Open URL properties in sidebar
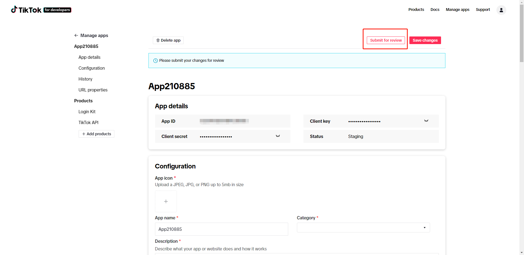 (x=93, y=90)
